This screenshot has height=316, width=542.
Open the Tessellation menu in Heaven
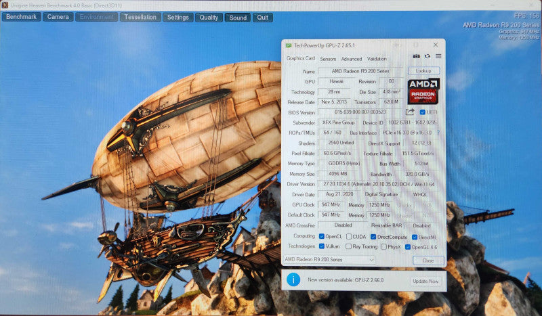click(x=140, y=17)
